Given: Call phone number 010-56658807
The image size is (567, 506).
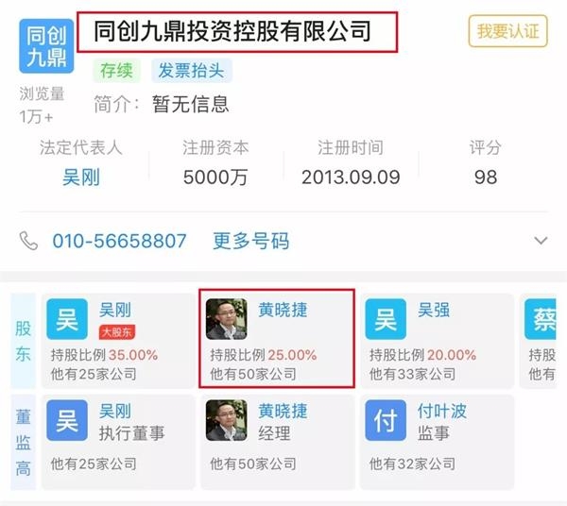Looking at the screenshot, I should coord(119,241).
